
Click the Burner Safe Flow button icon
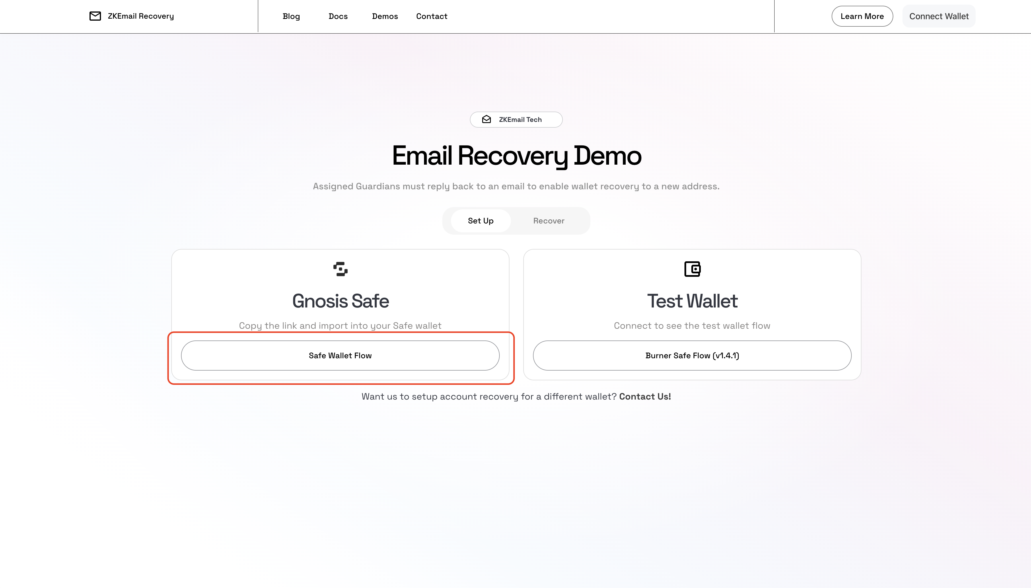(x=692, y=355)
